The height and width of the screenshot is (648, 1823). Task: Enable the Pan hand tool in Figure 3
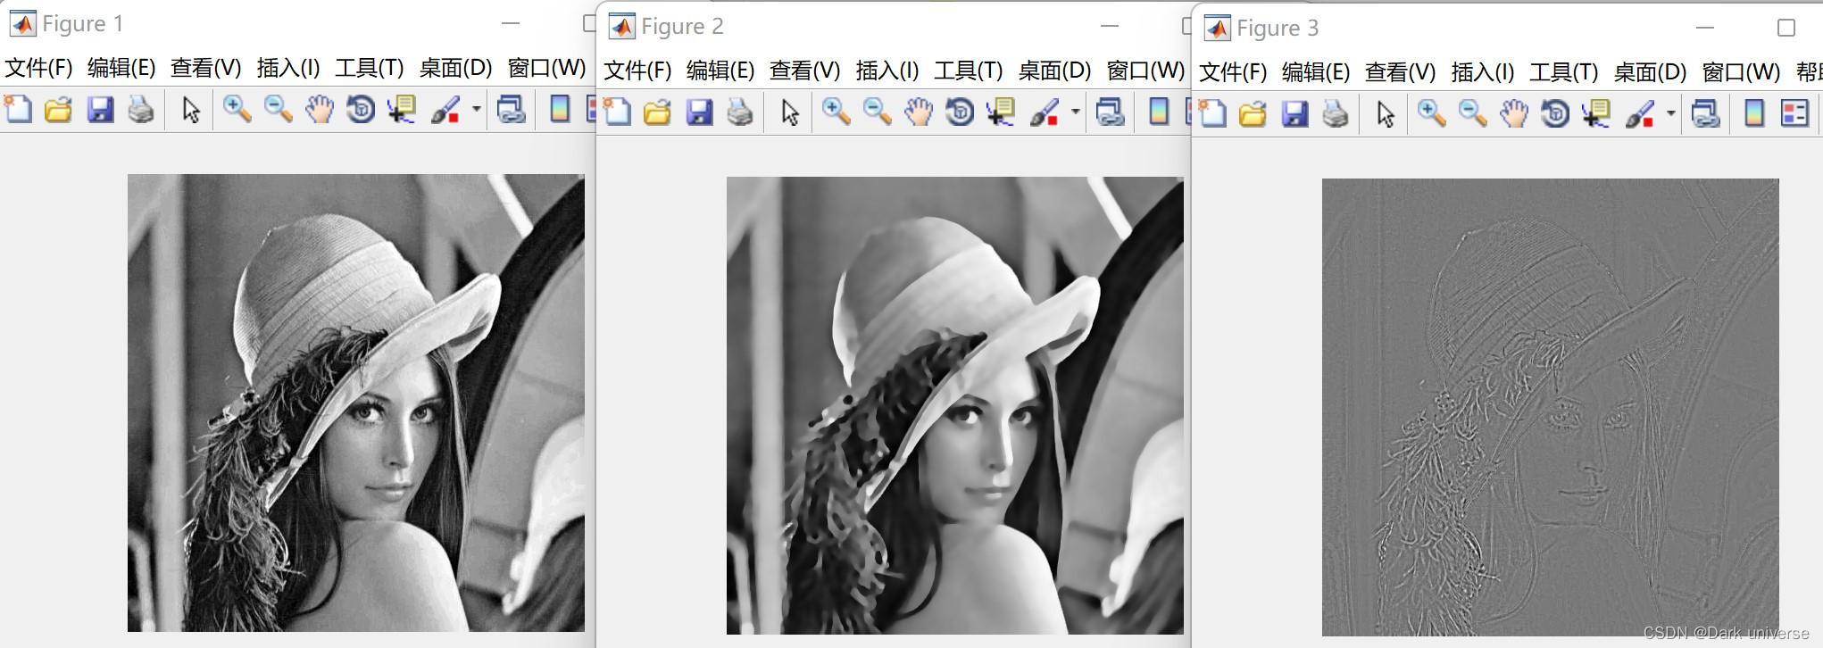(1513, 114)
